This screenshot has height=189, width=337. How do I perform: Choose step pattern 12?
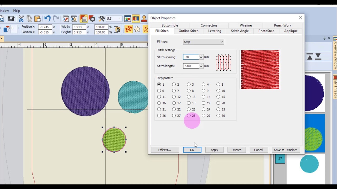(x=174, y=97)
